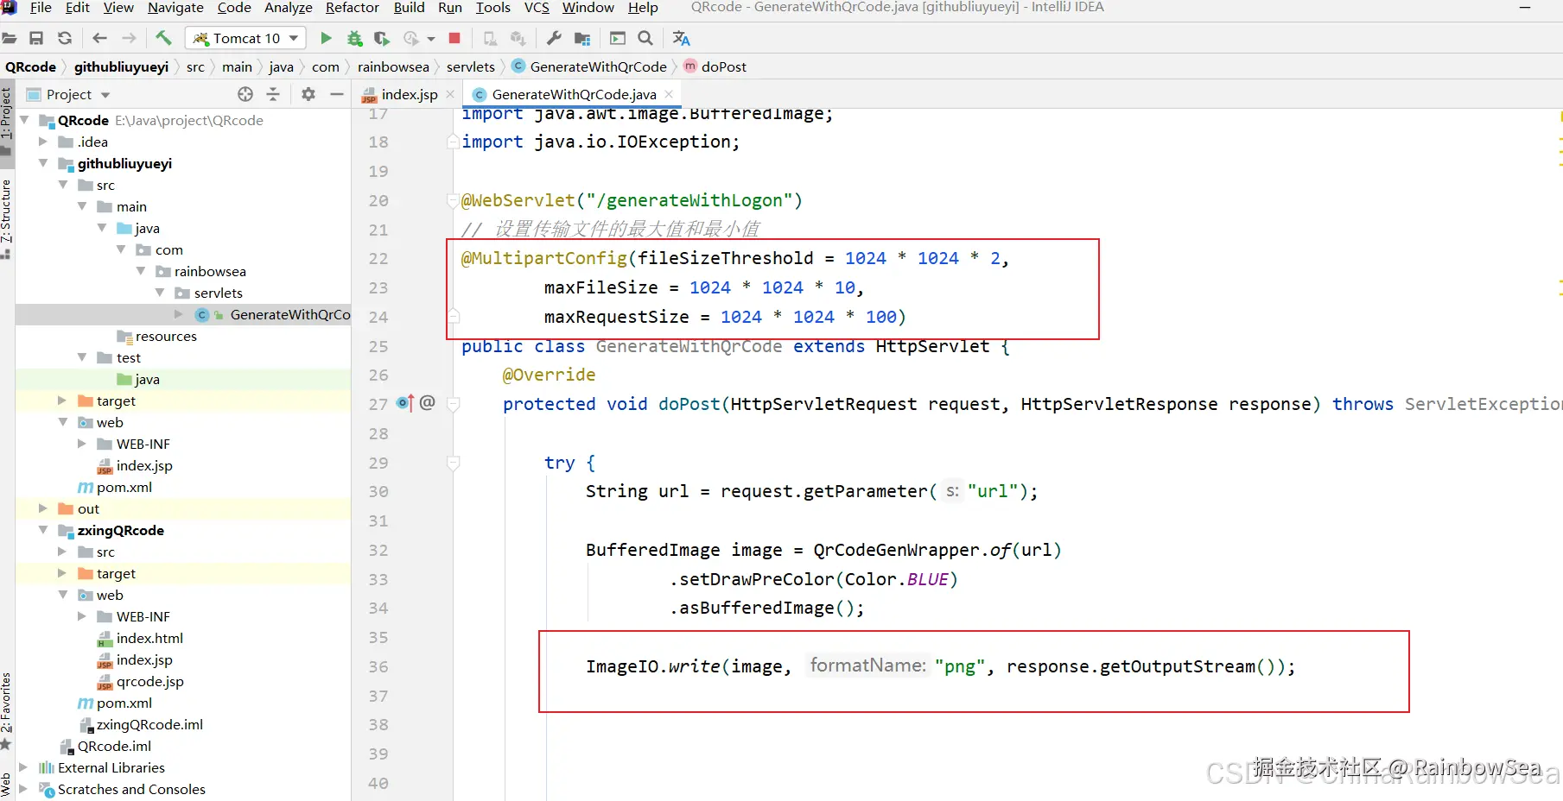Open the File menu
1563x801 pixels.
pyautogui.click(x=41, y=8)
